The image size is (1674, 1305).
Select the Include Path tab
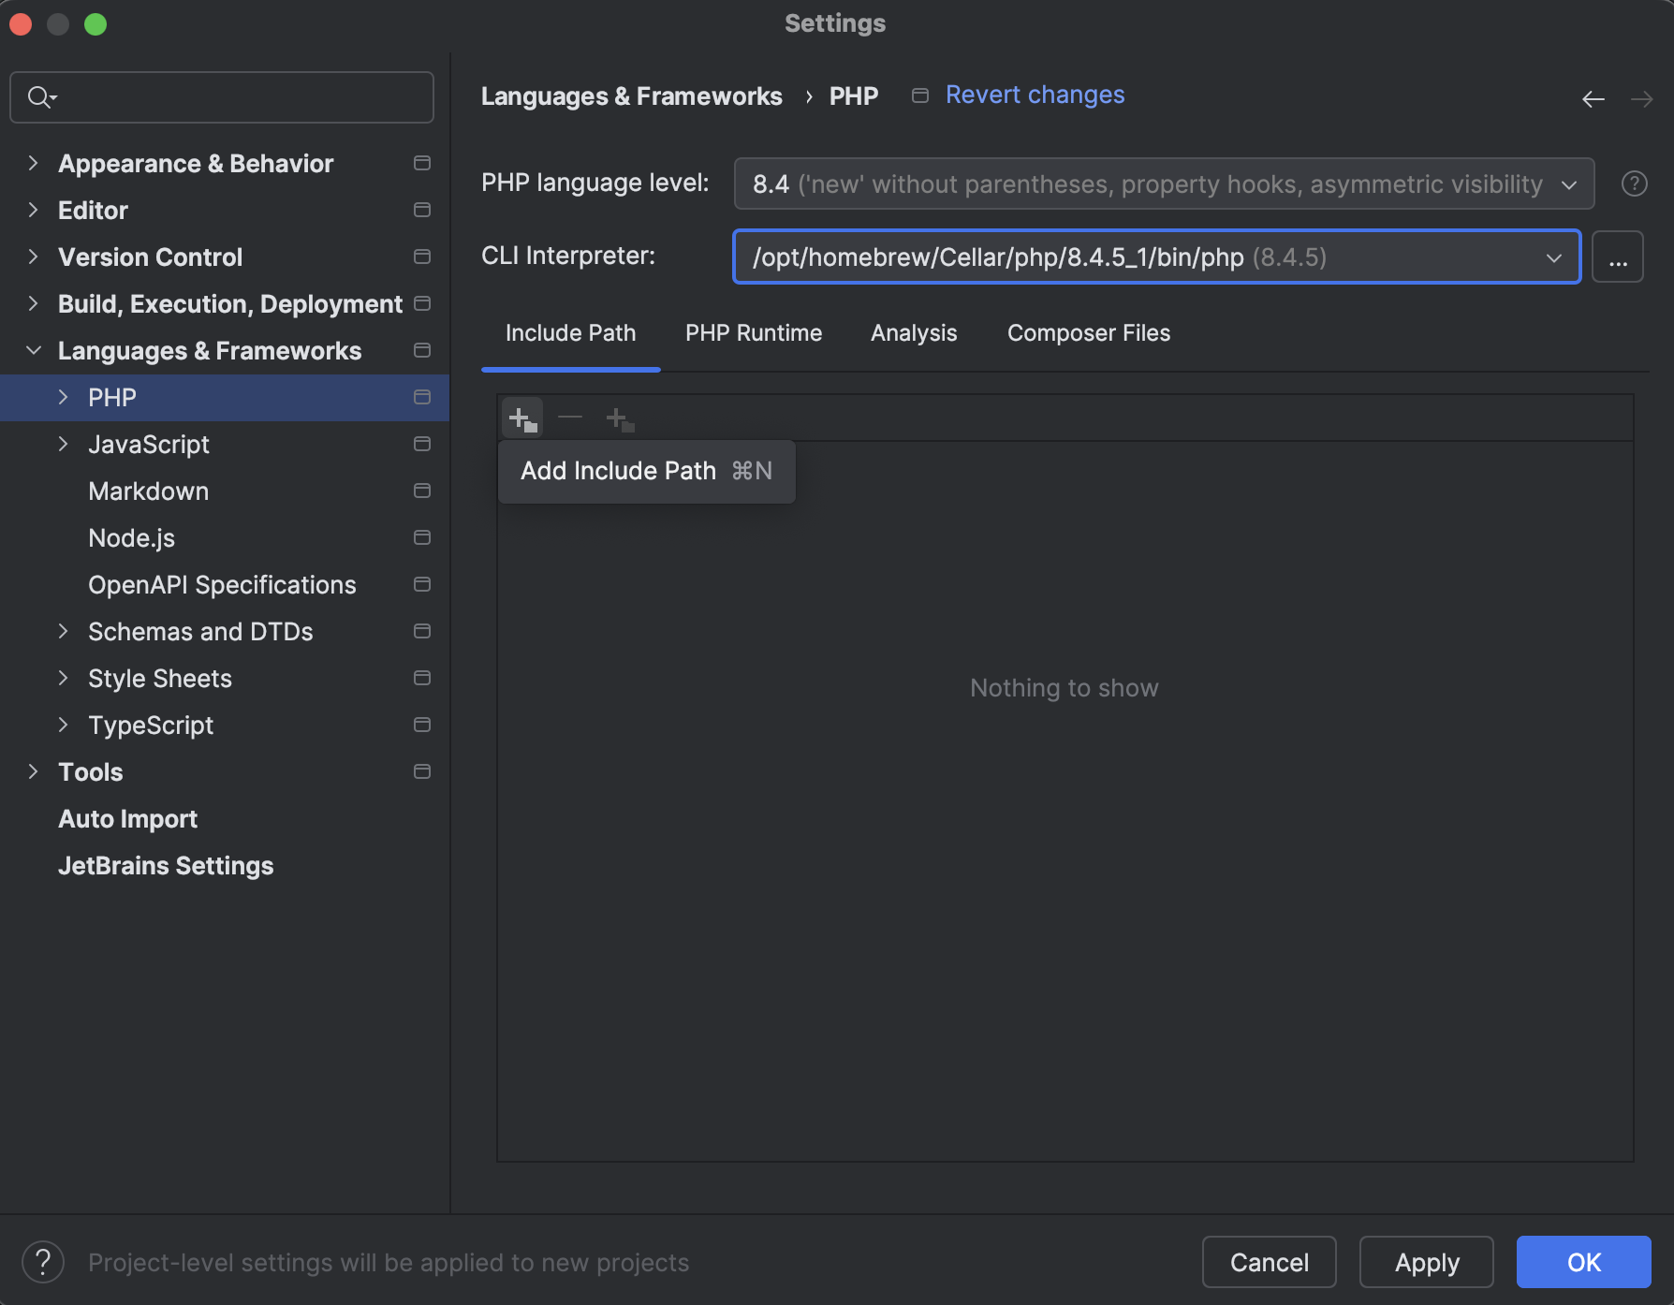pos(570,333)
